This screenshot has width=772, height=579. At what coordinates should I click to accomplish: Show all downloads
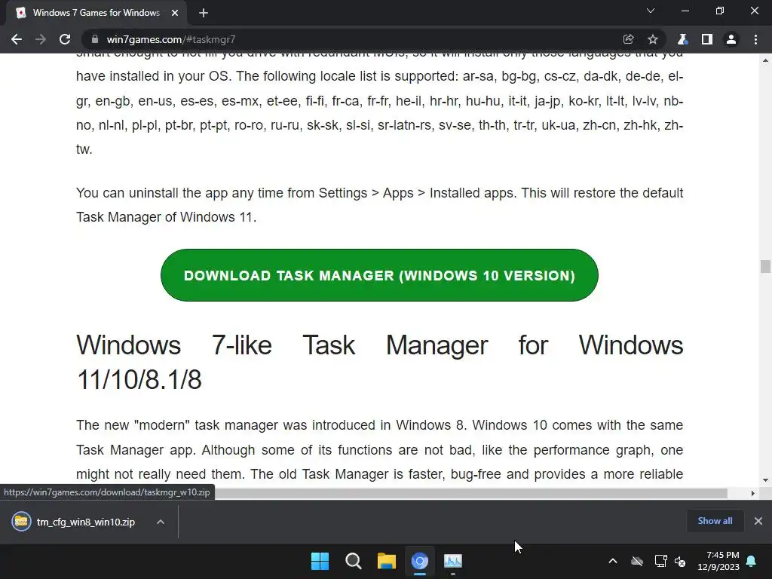[715, 521]
